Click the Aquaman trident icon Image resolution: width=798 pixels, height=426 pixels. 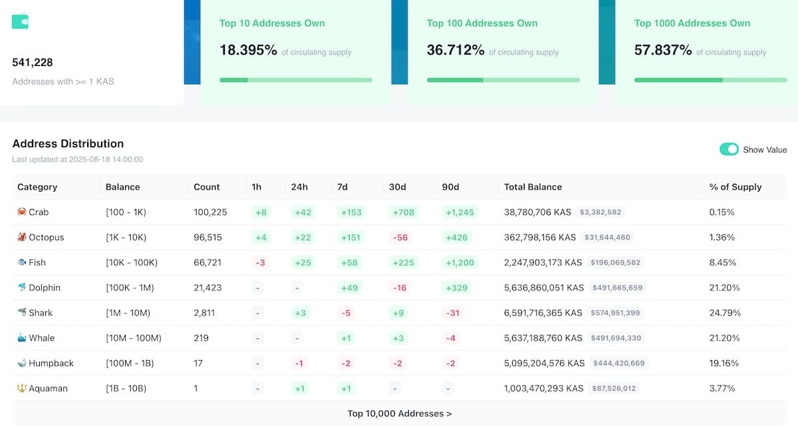21,389
